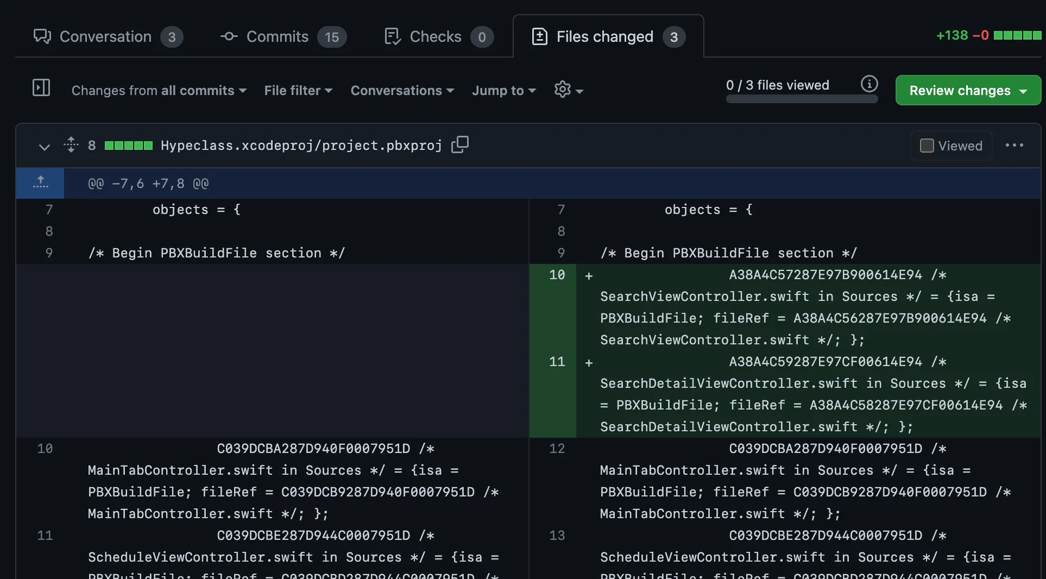The width and height of the screenshot is (1046, 579).
Task: Expand hidden lines above line 7
Action: [x=41, y=183]
